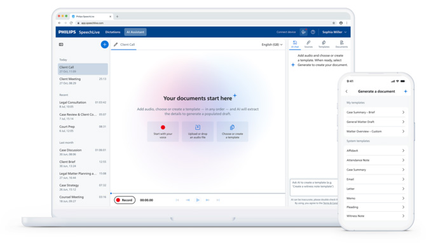This screenshot has height=243, width=445.
Task: Click the blue plus new dictation button
Action: [105, 45]
